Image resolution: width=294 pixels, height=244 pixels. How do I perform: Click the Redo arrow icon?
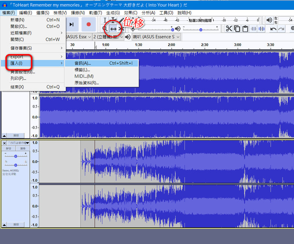point(281,29)
